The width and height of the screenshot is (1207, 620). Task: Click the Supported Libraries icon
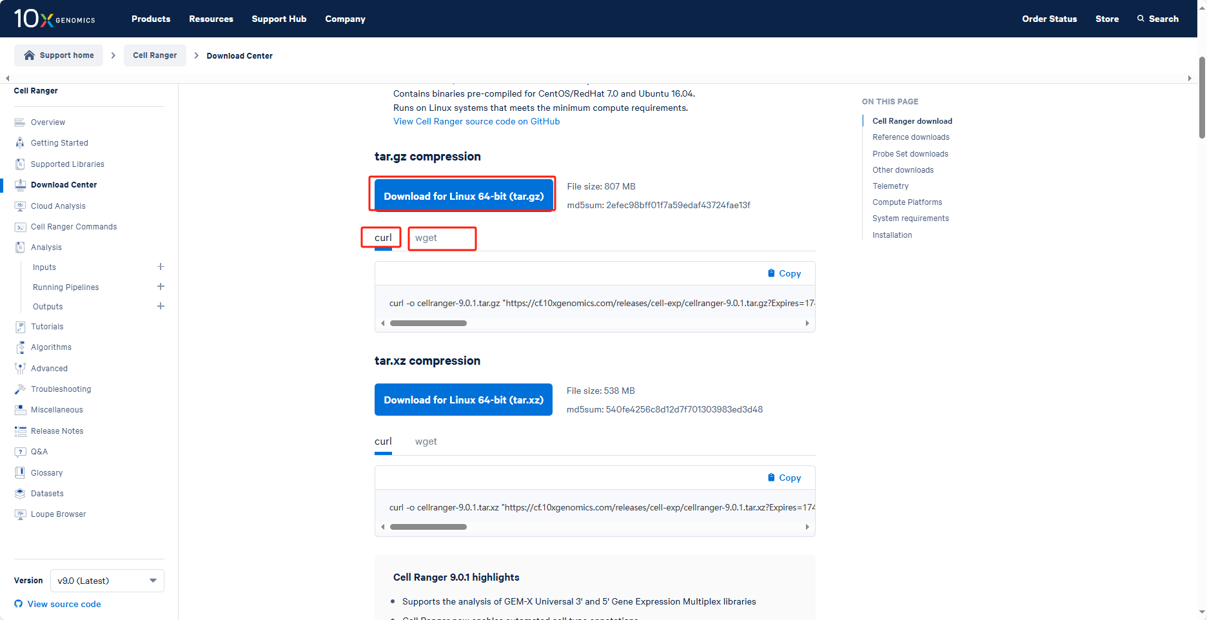coord(20,164)
